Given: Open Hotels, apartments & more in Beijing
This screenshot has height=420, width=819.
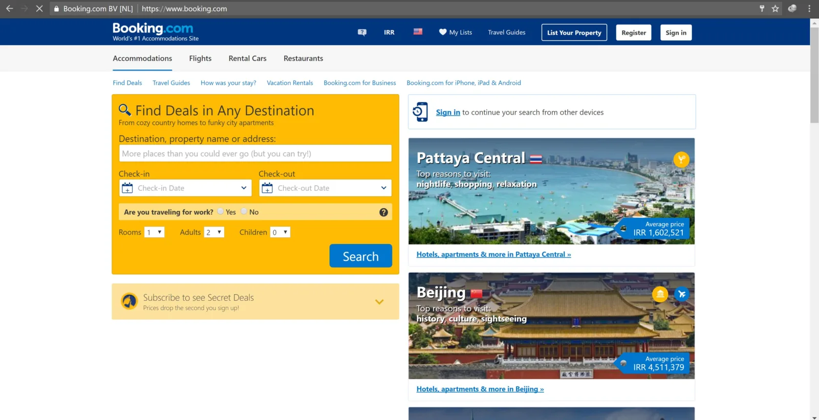Looking at the screenshot, I should 480,389.
